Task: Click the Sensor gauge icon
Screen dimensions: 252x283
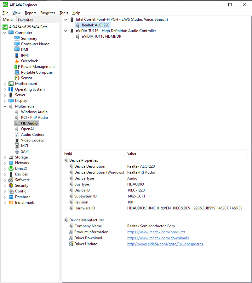Action: (x=17, y=78)
